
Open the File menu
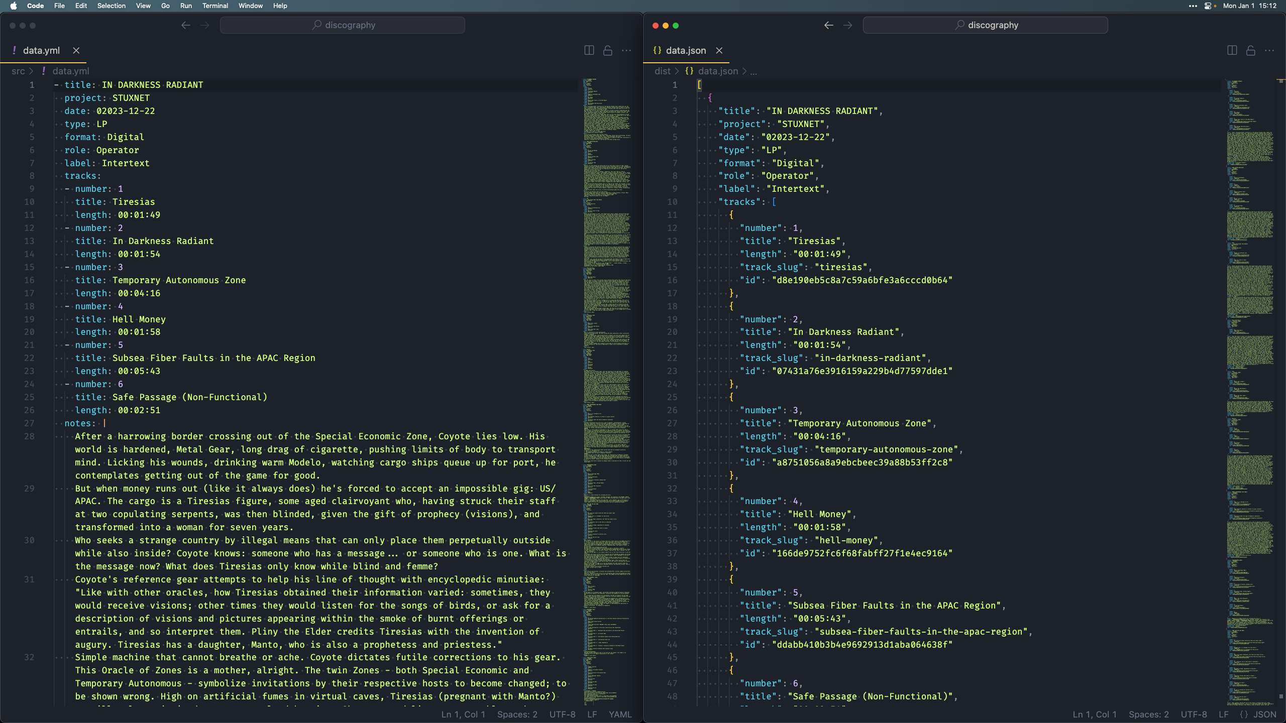point(59,6)
